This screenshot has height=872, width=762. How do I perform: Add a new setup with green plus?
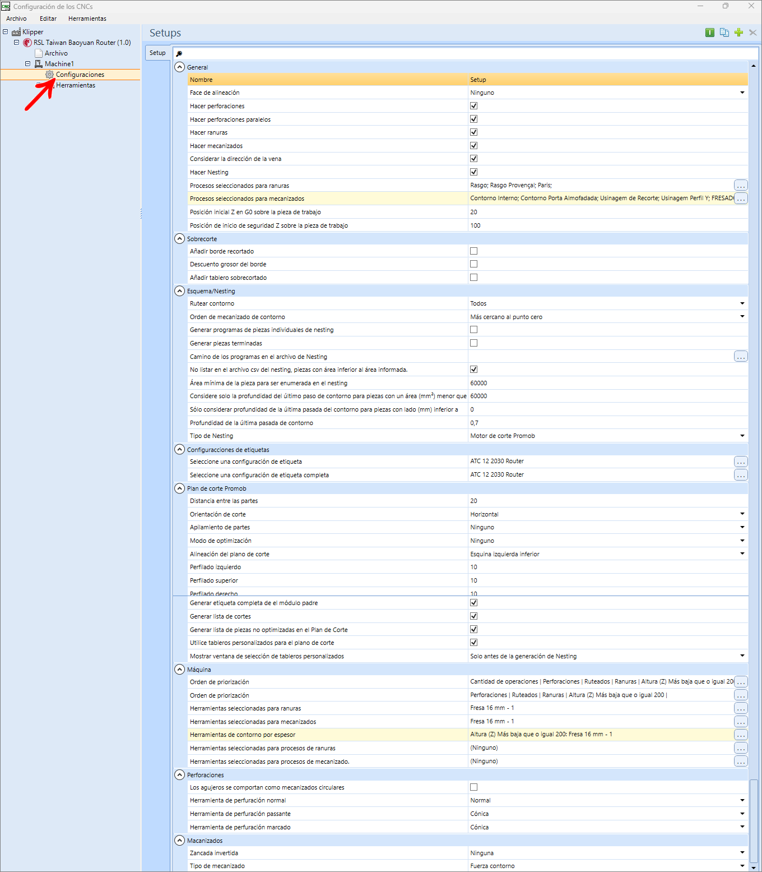pos(738,33)
